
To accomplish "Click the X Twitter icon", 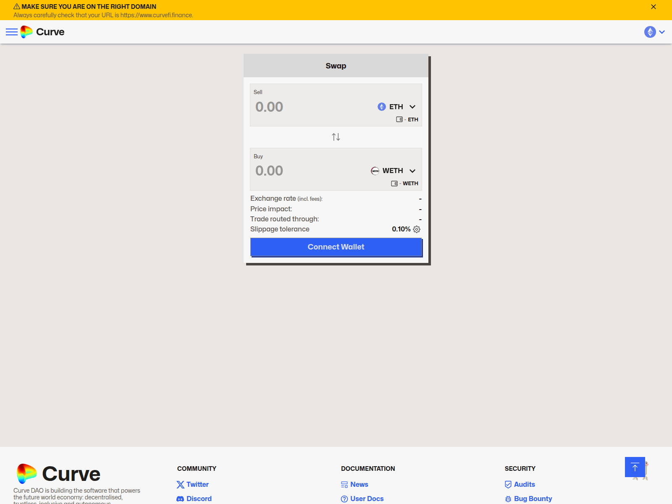I will pyautogui.click(x=181, y=485).
